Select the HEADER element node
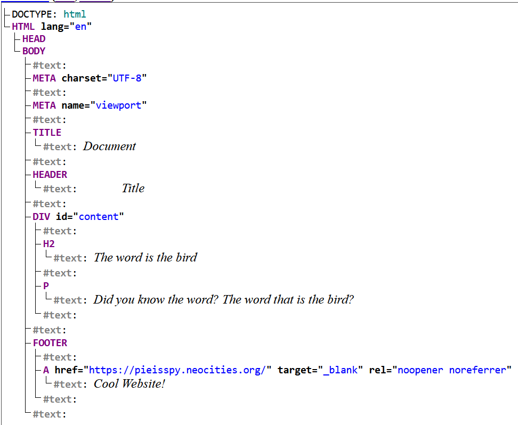518x425 pixels. 50,175
